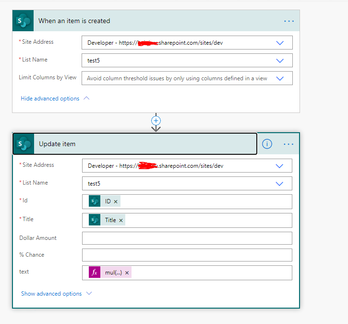This screenshot has width=348, height=324.
Task: Click the SharePoint icon in the Title token
Action: coord(95,220)
